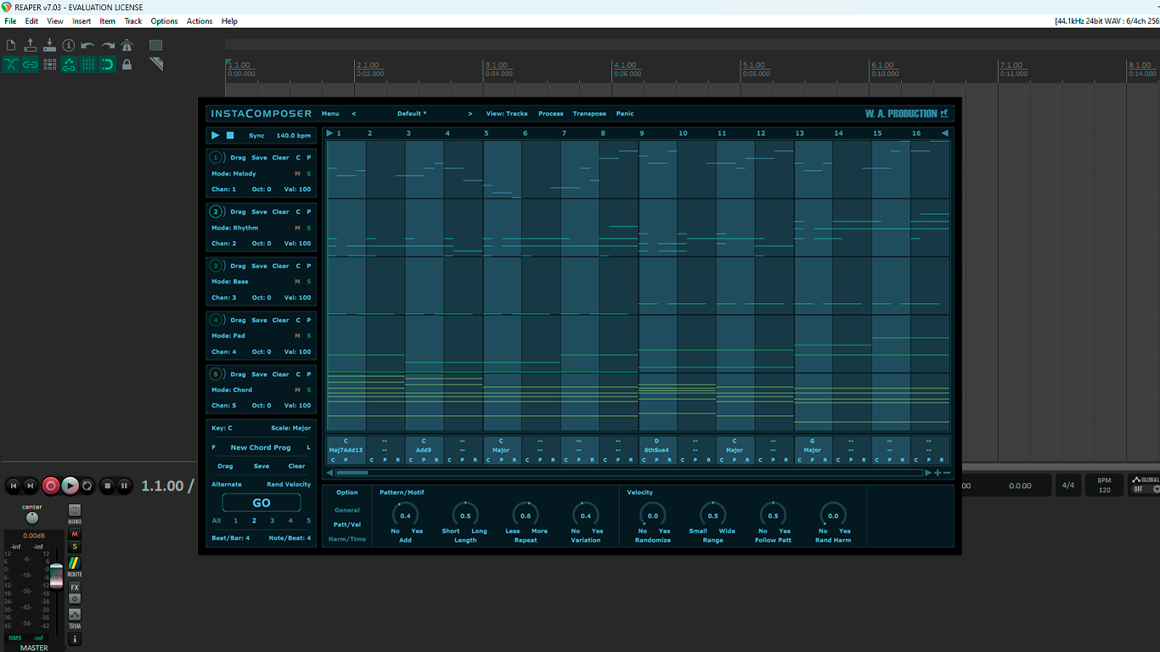
Task: Open the File menu
Action: click(x=10, y=21)
